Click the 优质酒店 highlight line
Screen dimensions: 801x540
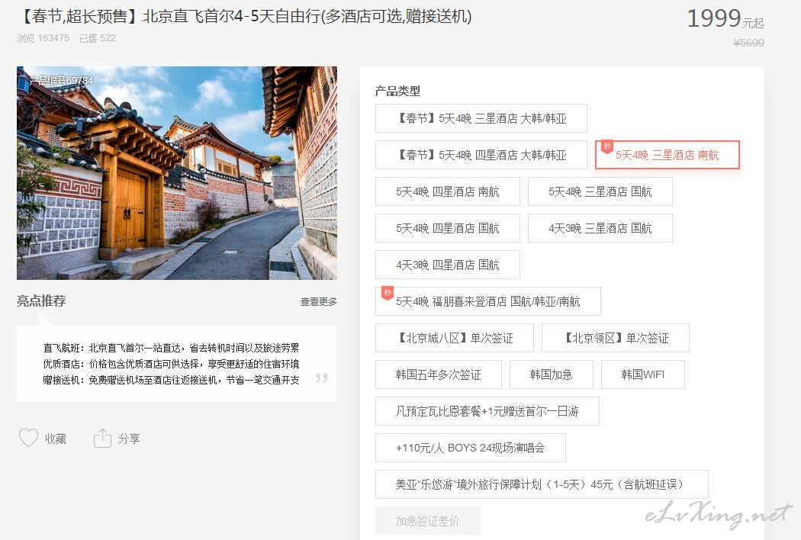[x=171, y=365]
